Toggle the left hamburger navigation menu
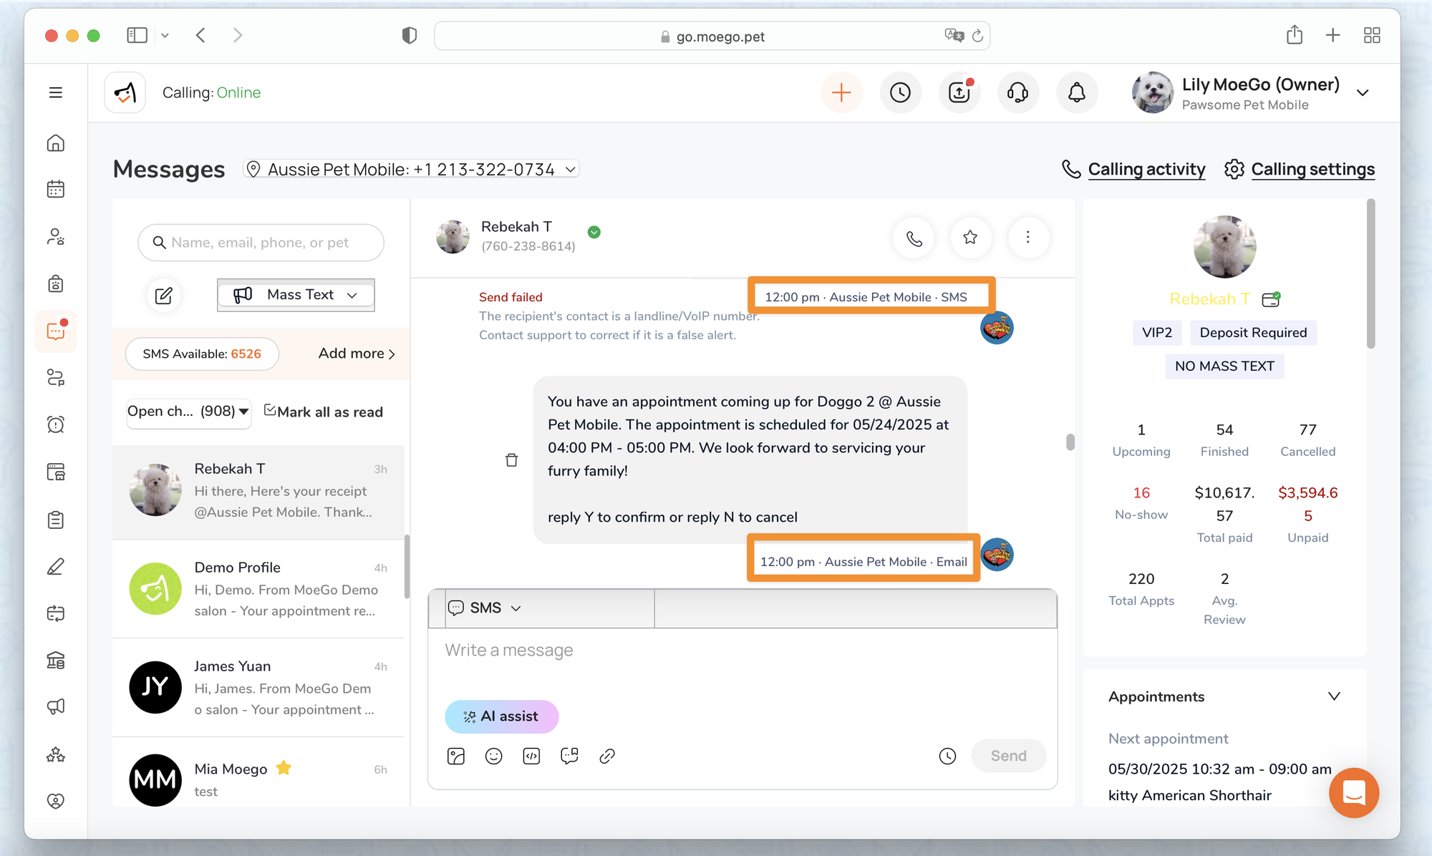Screen dimensions: 1432x856 coord(55,92)
